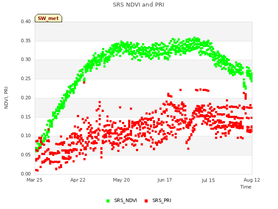
Task: Click the May 20 x-axis label
Action: click(121, 180)
